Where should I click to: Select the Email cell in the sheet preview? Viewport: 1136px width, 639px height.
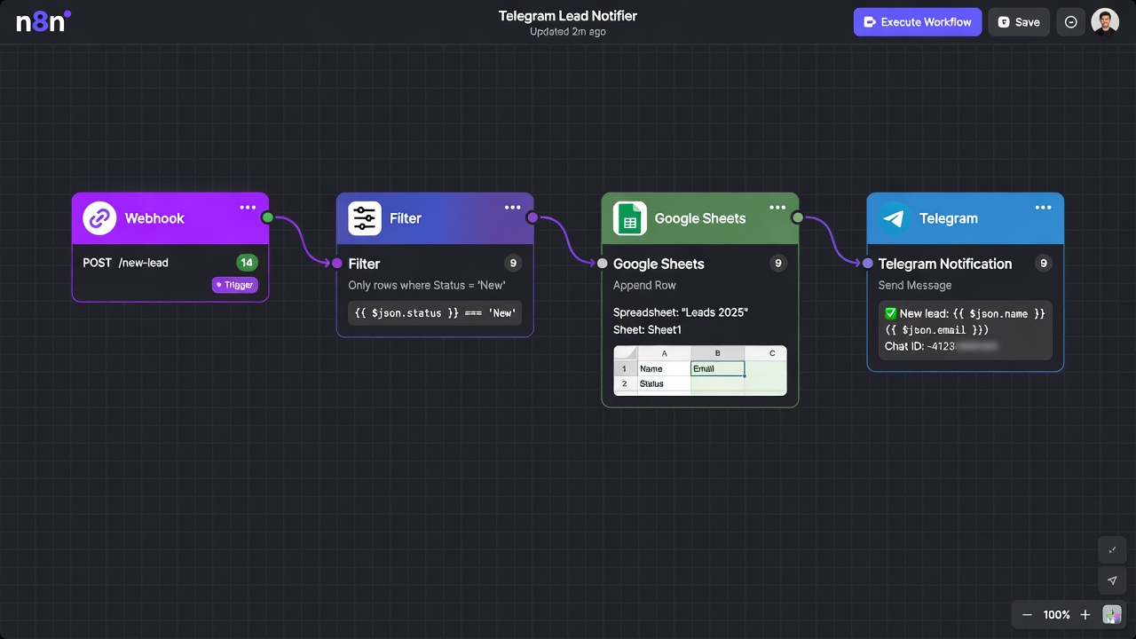[x=717, y=368]
